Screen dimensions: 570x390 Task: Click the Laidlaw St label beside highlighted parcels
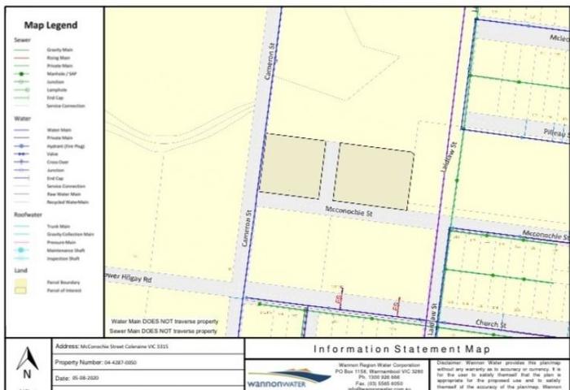449,157
